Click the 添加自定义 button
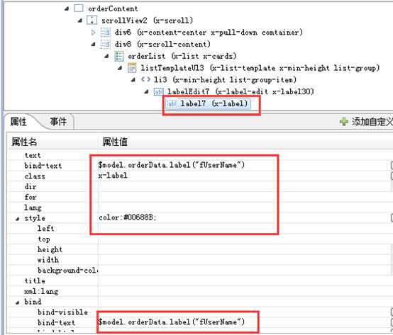The height and width of the screenshot is (335, 393). point(366,122)
